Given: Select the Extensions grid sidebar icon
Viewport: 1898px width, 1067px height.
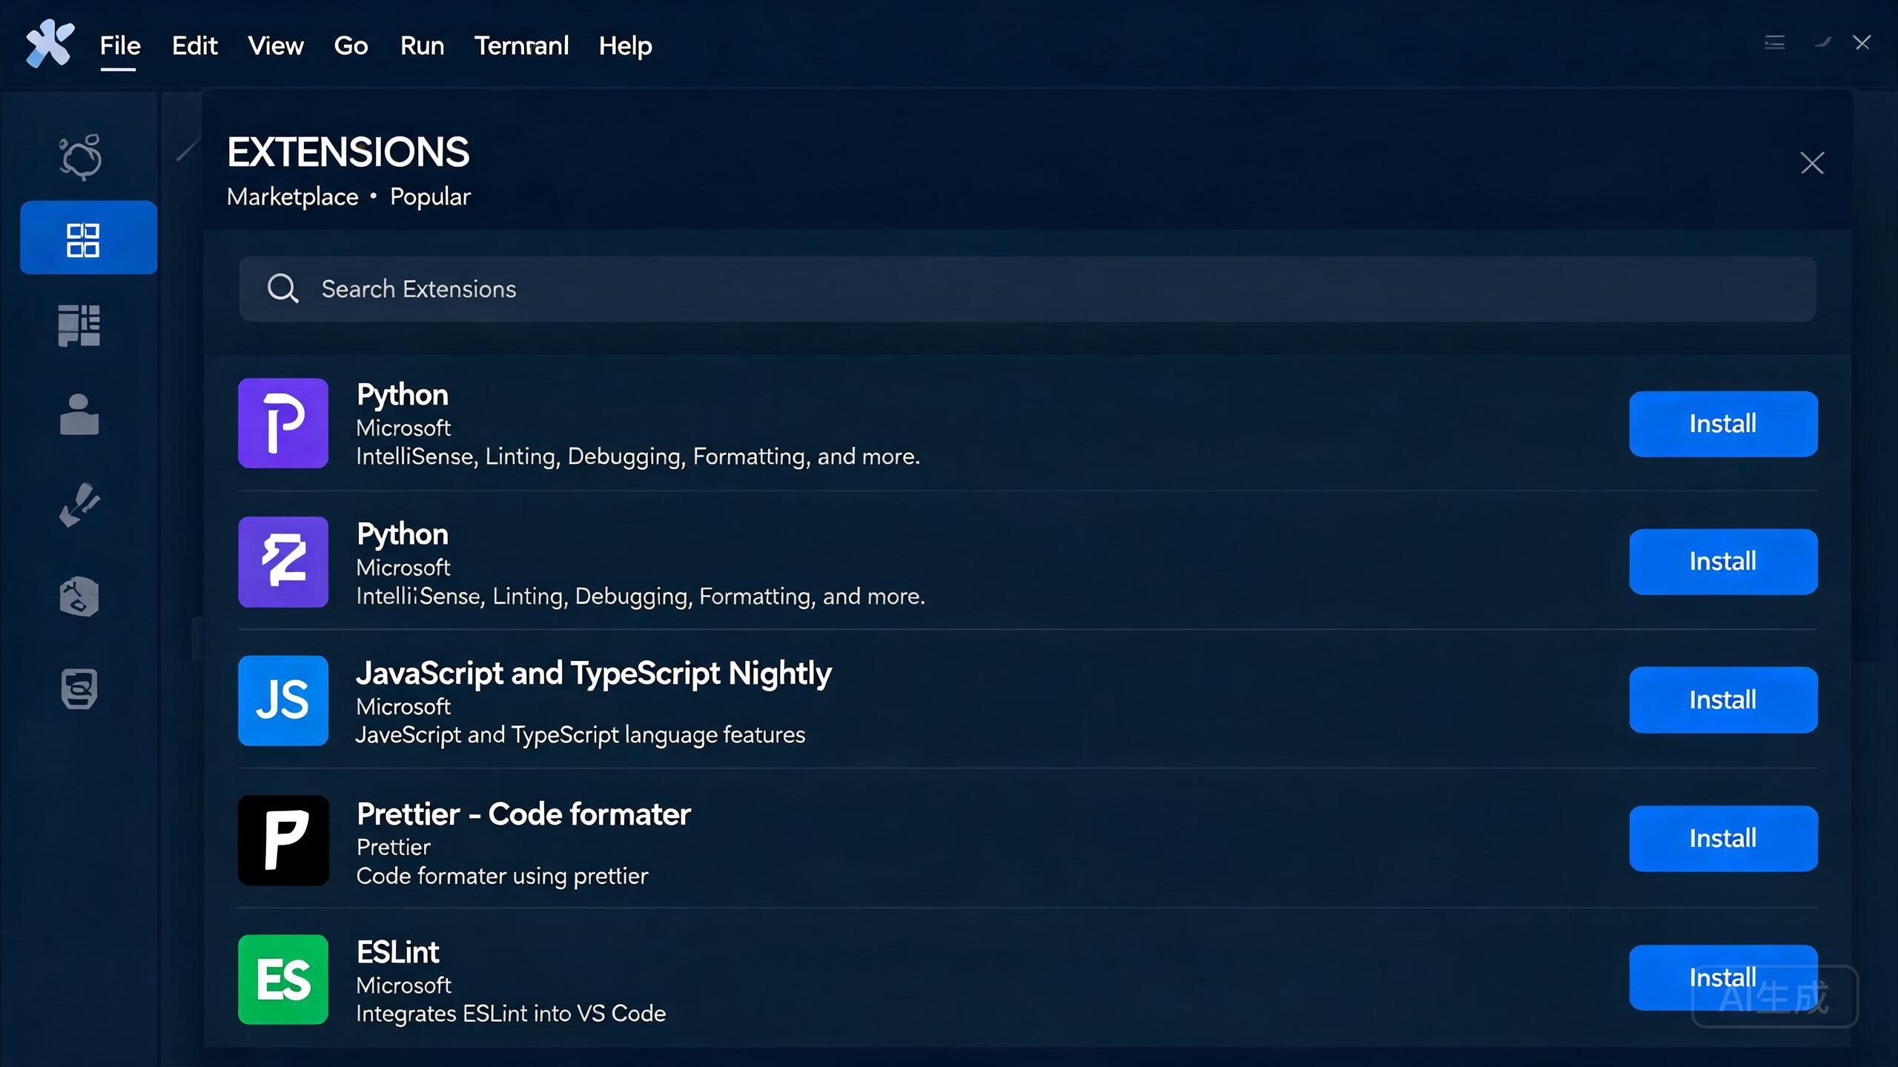Looking at the screenshot, I should coord(88,238).
